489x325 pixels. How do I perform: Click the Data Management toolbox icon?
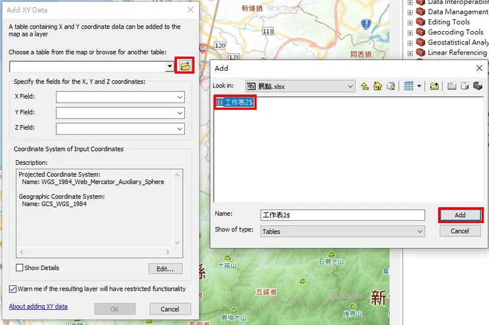click(x=420, y=11)
